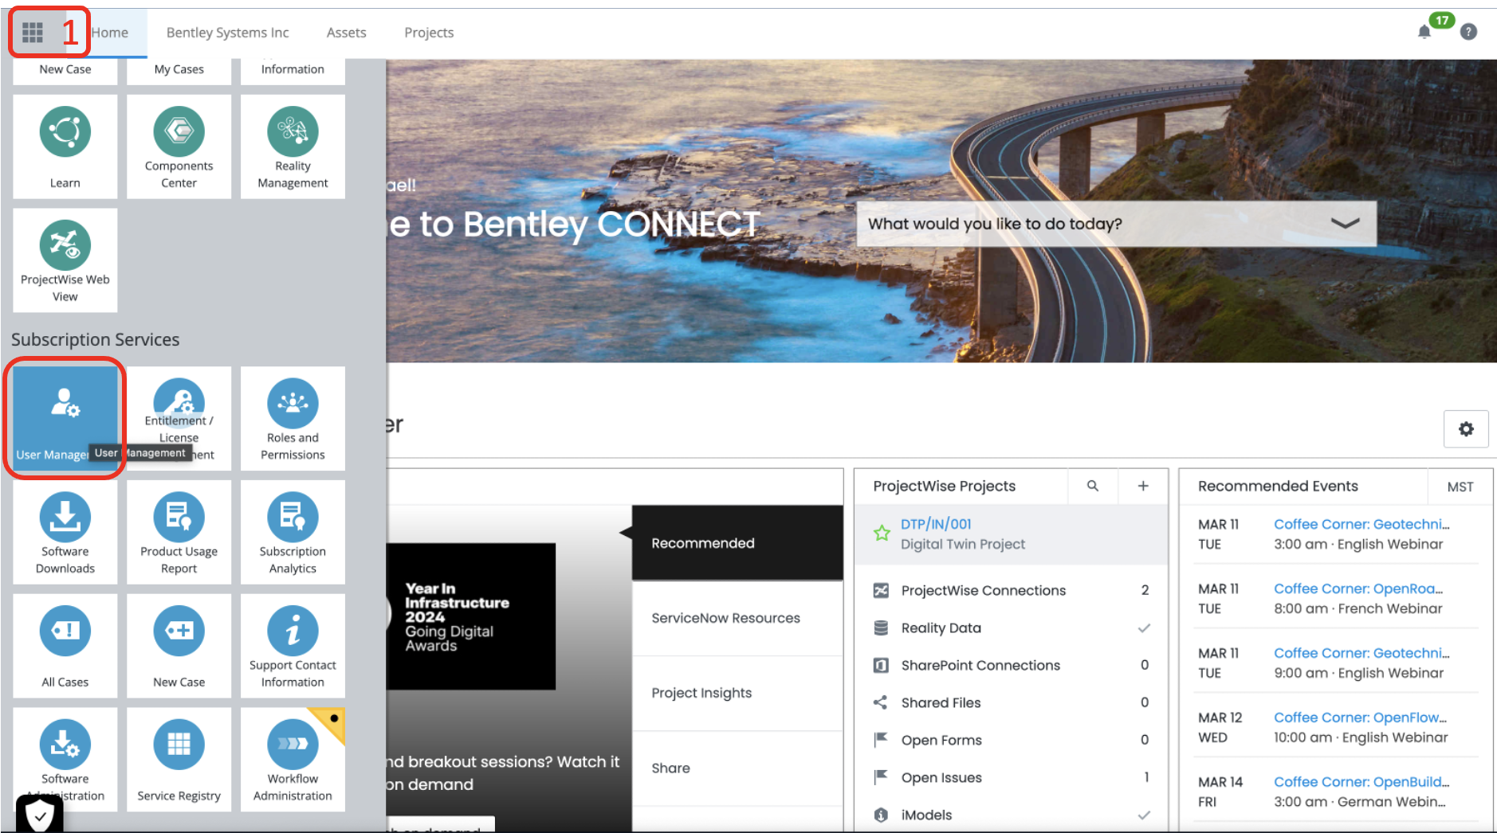Open Roles and Permissions
The image size is (1497, 833).
pos(293,418)
